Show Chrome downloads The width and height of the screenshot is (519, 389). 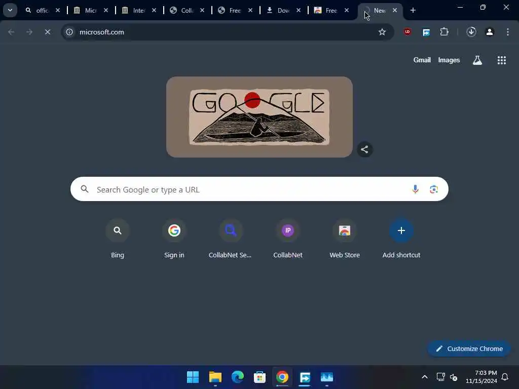(471, 32)
